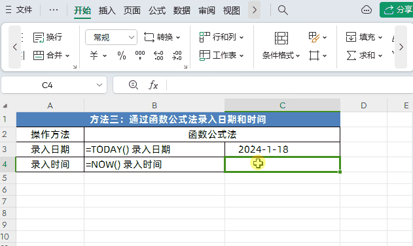Viewport: 413px width, 246px height.
Task: Expand the cell style dropdown arrow
Action: (325, 55)
